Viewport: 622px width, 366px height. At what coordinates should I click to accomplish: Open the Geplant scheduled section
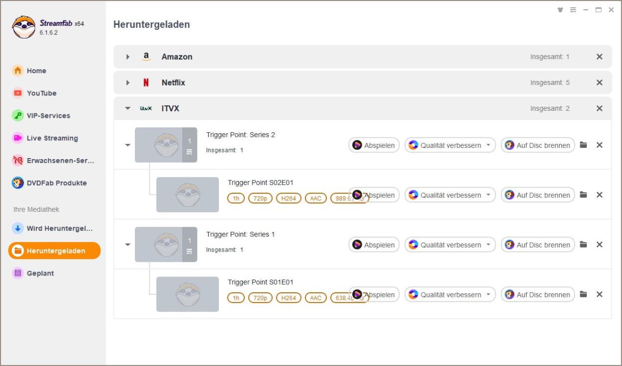click(x=40, y=273)
